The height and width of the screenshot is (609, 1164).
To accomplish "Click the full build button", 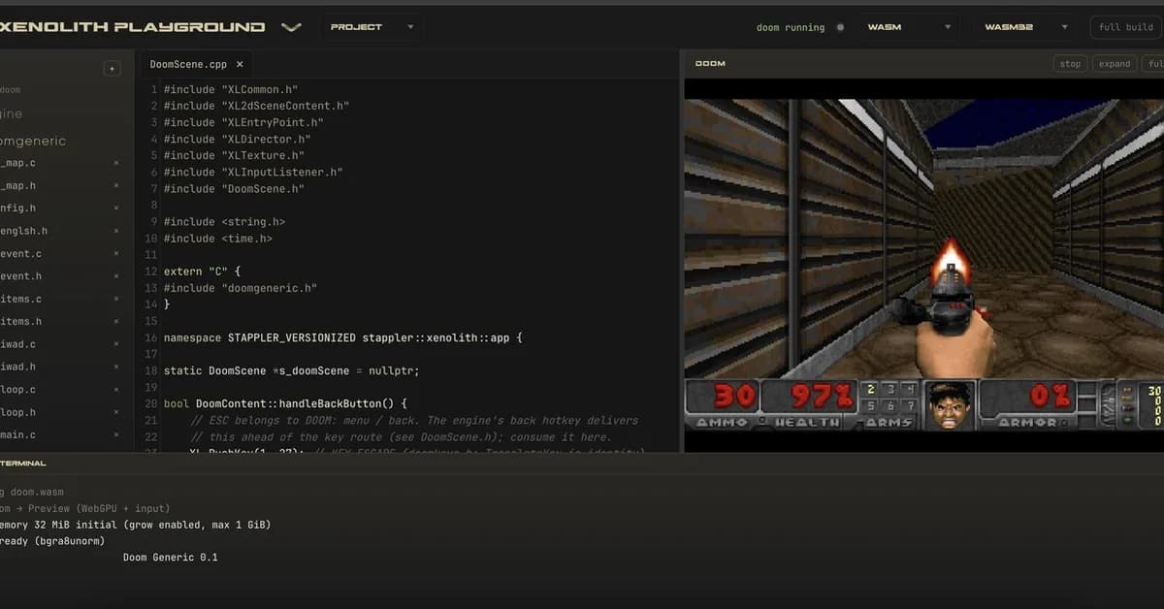I will [x=1126, y=27].
